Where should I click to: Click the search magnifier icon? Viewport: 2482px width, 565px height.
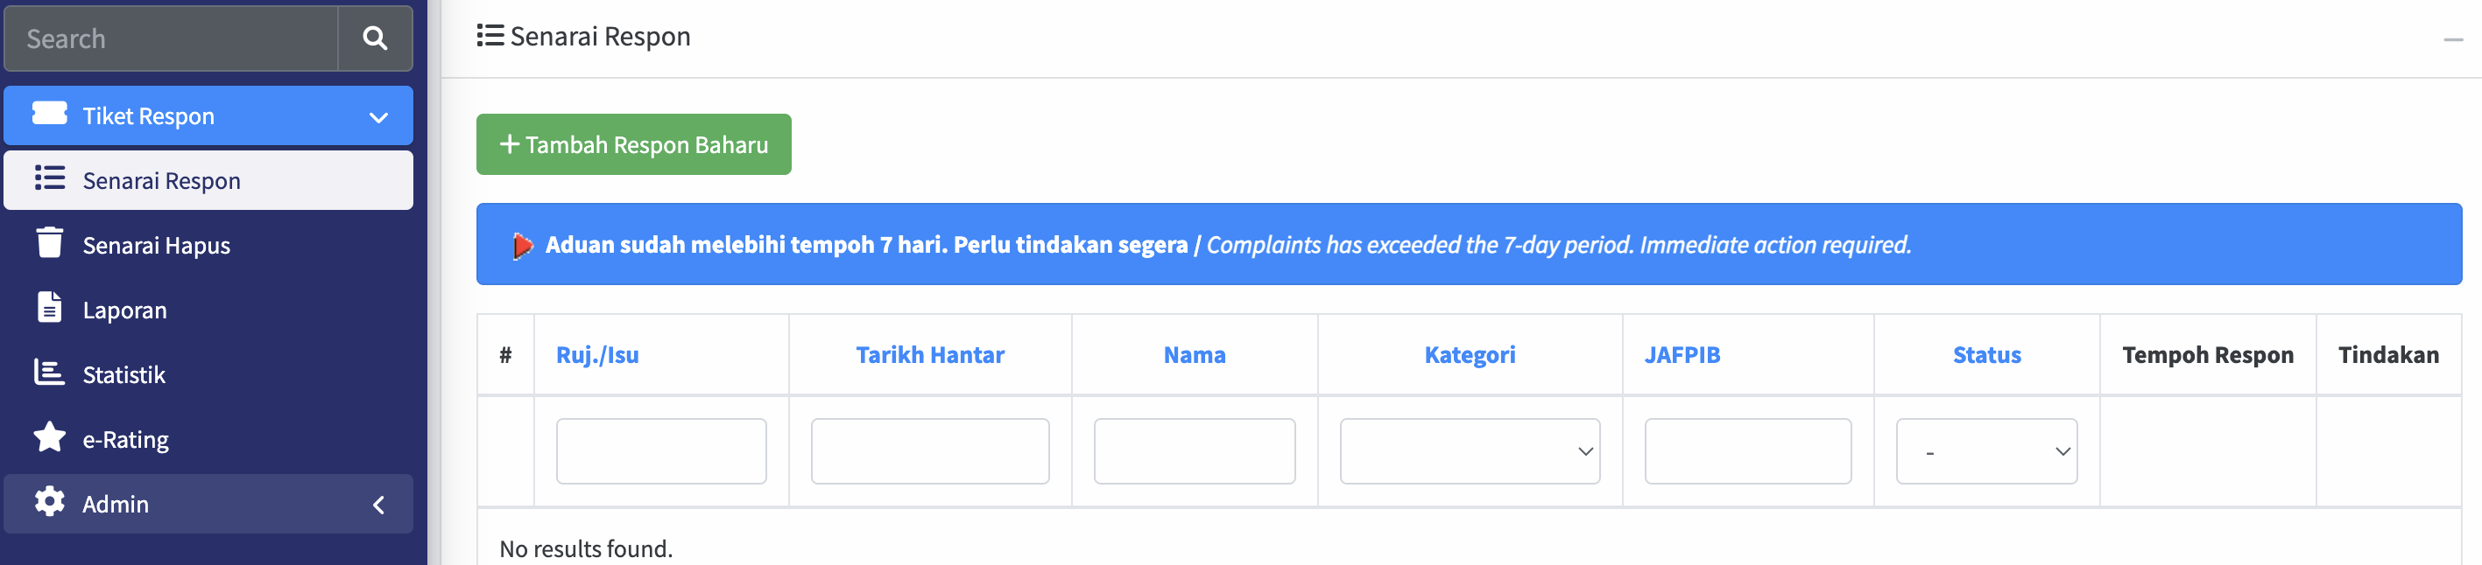pyautogui.click(x=375, y=38)
